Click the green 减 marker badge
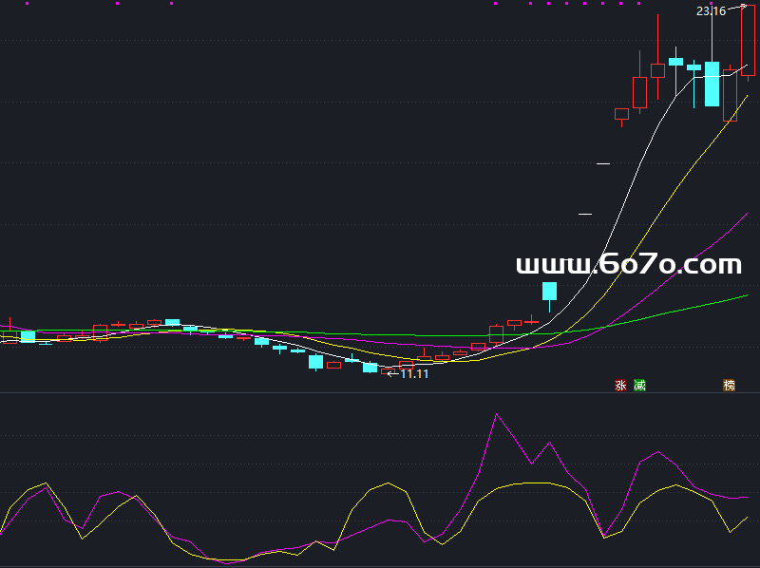760x568 pixels. [x=639, y=386]
